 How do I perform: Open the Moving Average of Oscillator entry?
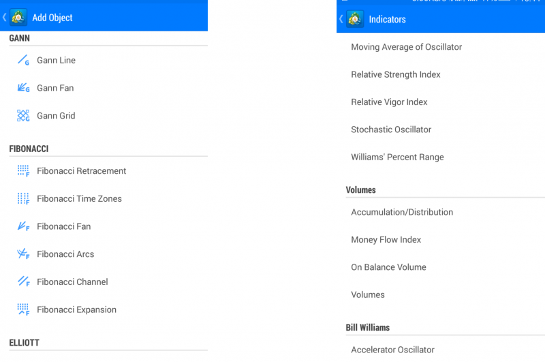click(406, 47)
